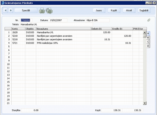Create a new record with Jauns
This screenshot has width=157, height=115.
[99, 10]
